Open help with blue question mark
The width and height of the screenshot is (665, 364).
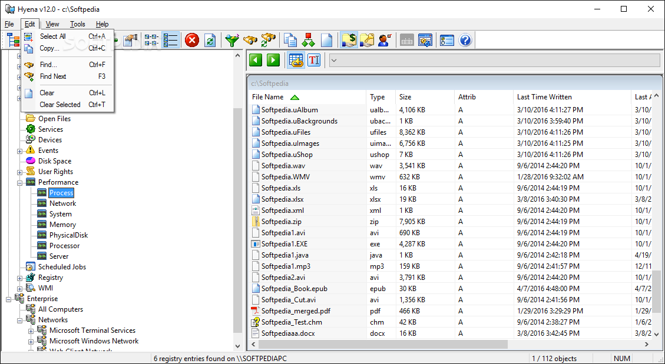(465, 40)
